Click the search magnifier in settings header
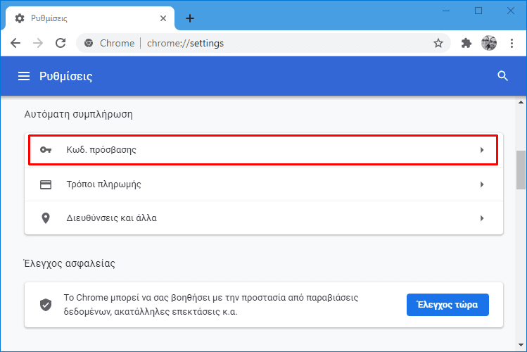This screenshot has width=527, height=352. coord(502,76)
